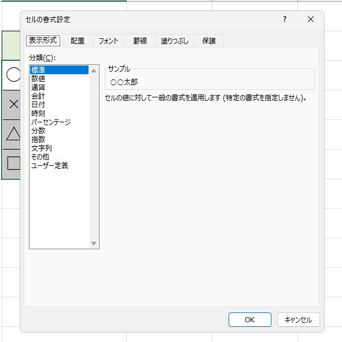
Task: Click the help question mark icon
Action: pos(284,19)
